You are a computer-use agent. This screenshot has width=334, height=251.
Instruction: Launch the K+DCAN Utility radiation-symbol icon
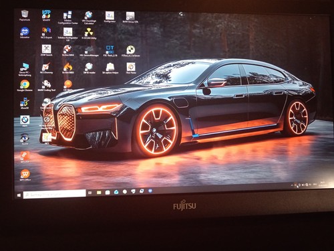(89, 33)
